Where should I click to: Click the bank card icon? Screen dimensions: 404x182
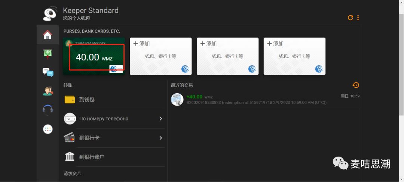[69, 138]
